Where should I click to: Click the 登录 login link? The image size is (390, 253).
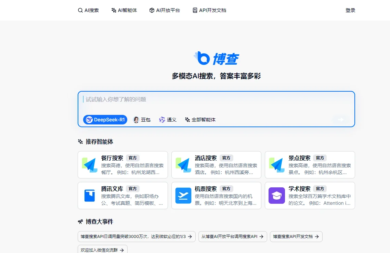(350, 10)
